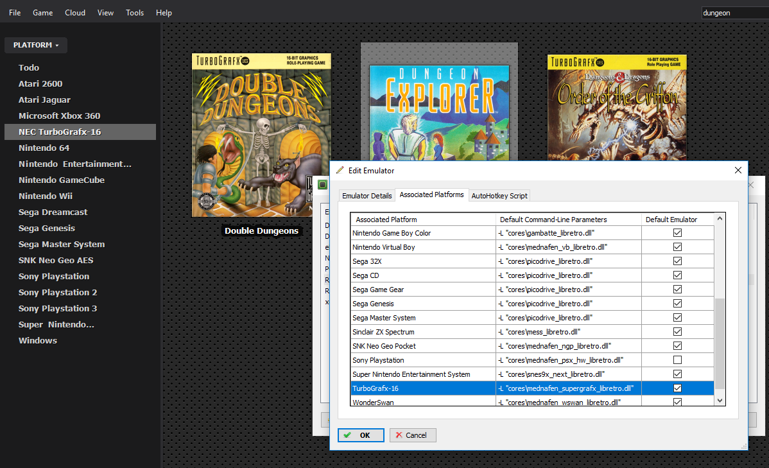Viewport: 769px width, 468px height.
Task: Select Sega Genesis in sidebar
Action: pos(47,228)
